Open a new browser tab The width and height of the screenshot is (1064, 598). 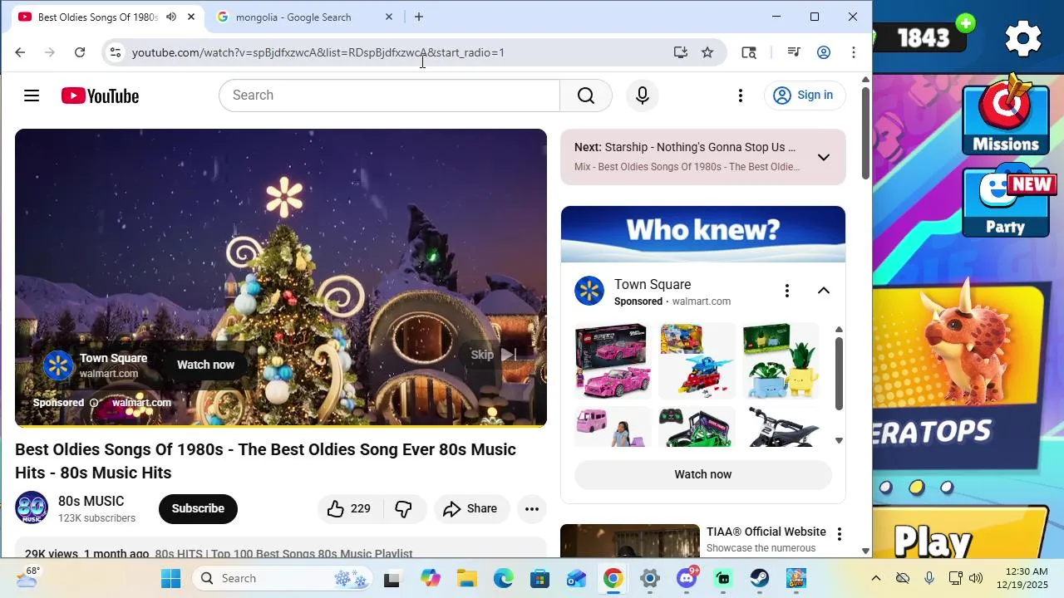click(x=419, y=17)
